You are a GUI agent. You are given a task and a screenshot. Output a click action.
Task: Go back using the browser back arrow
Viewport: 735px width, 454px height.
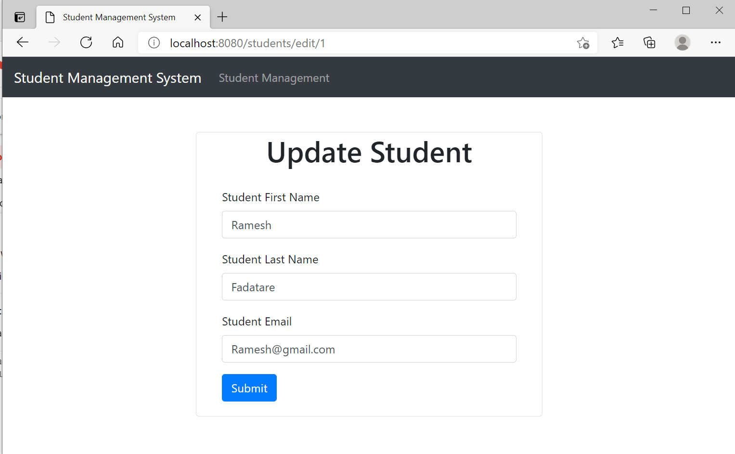(23, 42)
